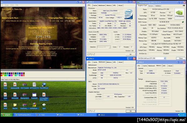Viewport: 187px width, 123px height.
Task: Open the CPU tab in the CPU-Z memory window
Action: pos(139,66)
